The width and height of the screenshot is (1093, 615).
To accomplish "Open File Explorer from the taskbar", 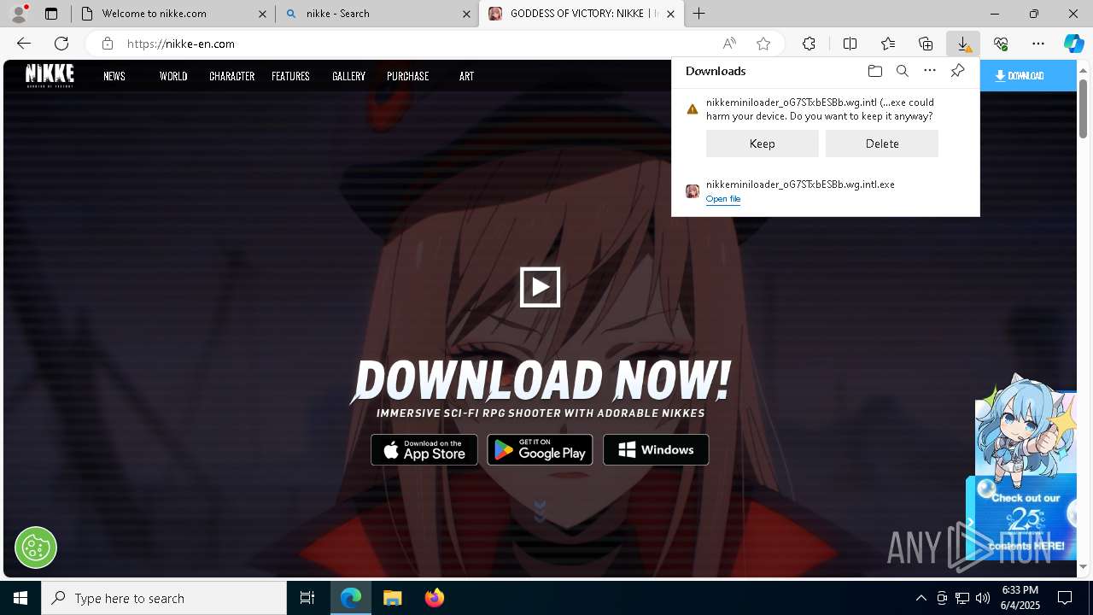I will tap(393, 598).
